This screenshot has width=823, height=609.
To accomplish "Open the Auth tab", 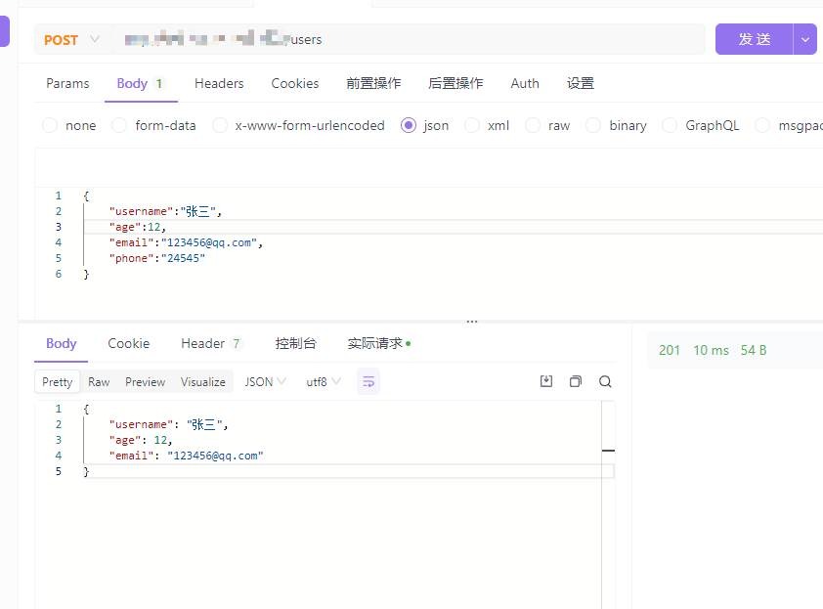I will [525, 83].
